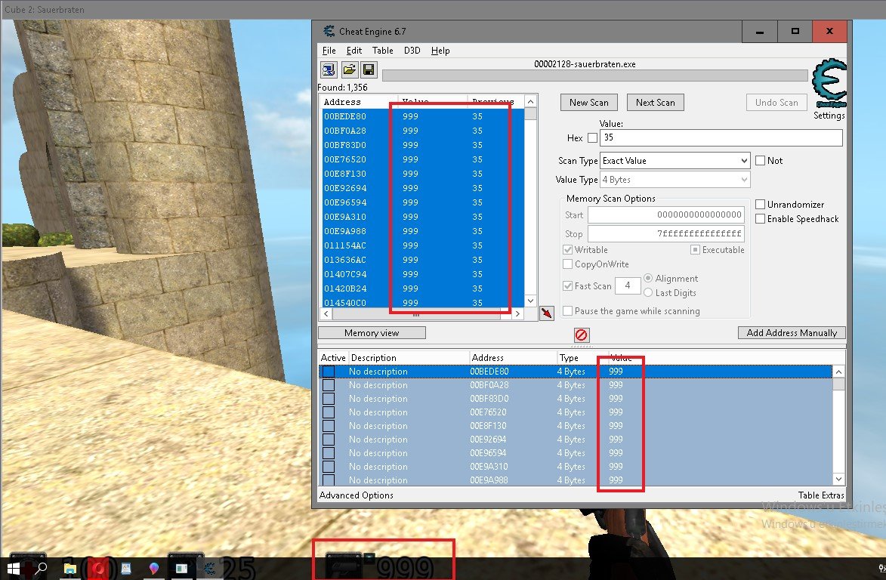Tick the Active box for address 00E76520

329,412
